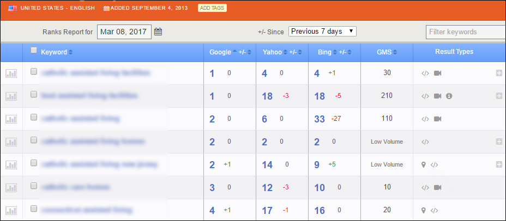Click code result icon in GMS 20 row
This screenshot has width=506, height=221.
[x=435, y=210]
